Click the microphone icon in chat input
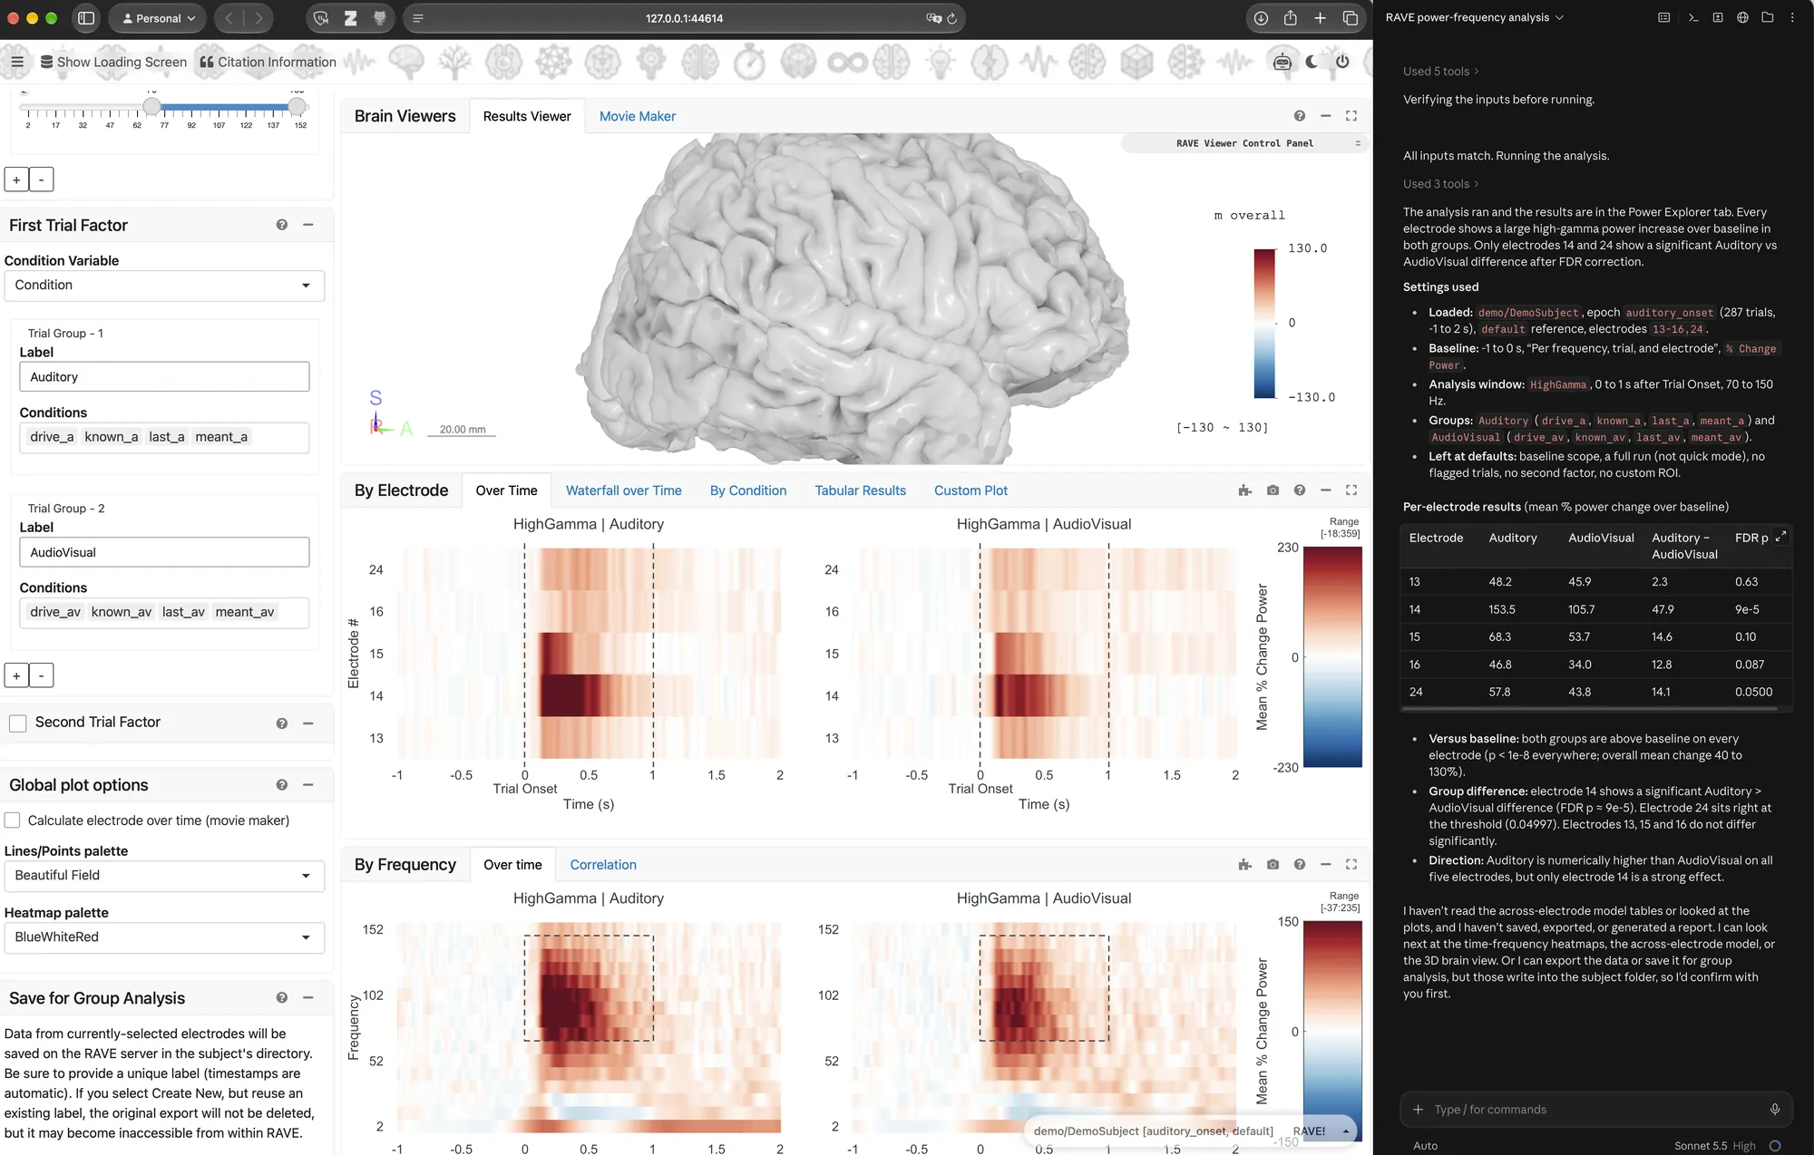Image resolution: width=1814 pixels, height=1155 pixels. pos(1775,1109)
